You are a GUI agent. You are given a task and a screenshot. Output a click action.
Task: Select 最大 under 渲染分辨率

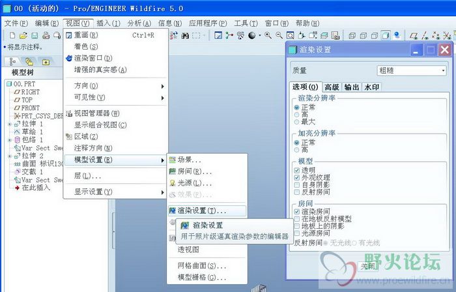tap(296, 122)
